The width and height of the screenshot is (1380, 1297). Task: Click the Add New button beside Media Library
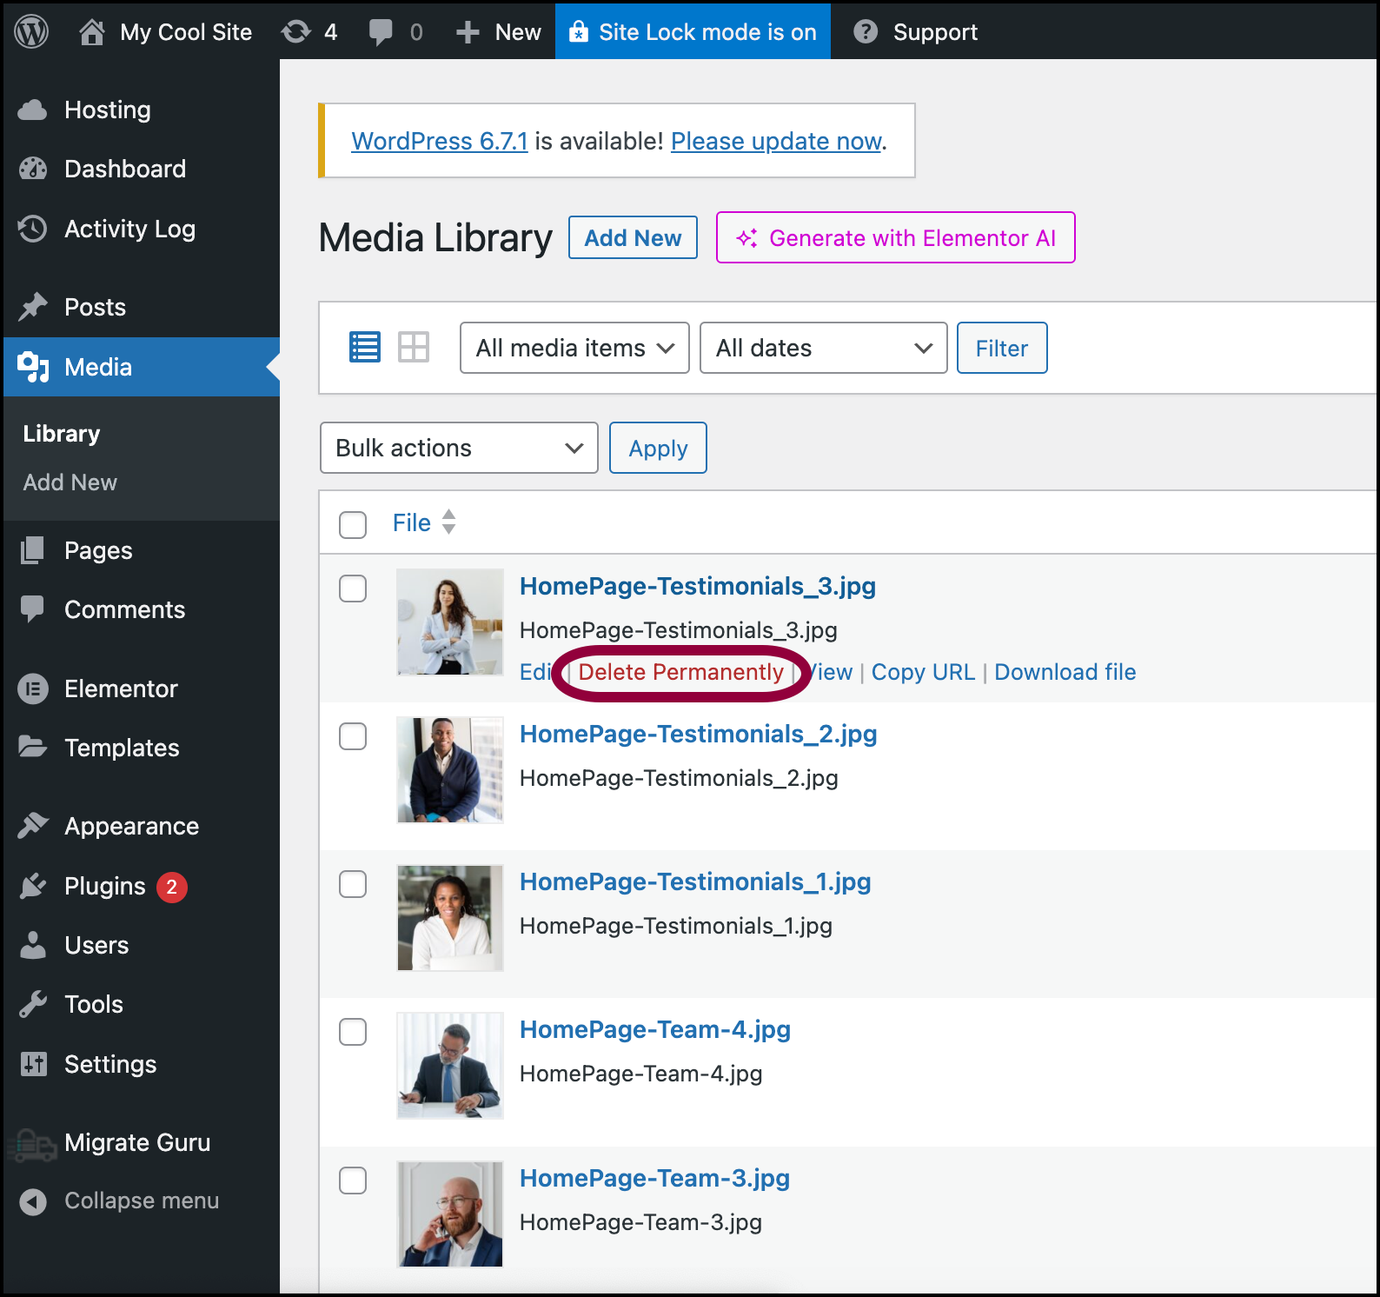pos(633,237)
